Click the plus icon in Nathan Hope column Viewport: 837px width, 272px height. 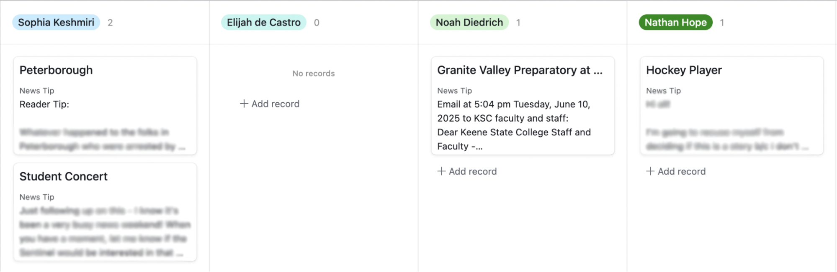650,171
